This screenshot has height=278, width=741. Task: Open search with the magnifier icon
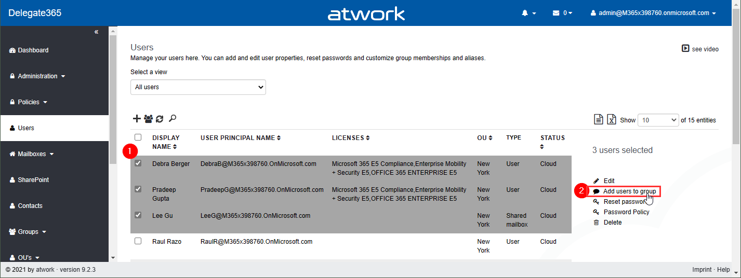(173, 119)
